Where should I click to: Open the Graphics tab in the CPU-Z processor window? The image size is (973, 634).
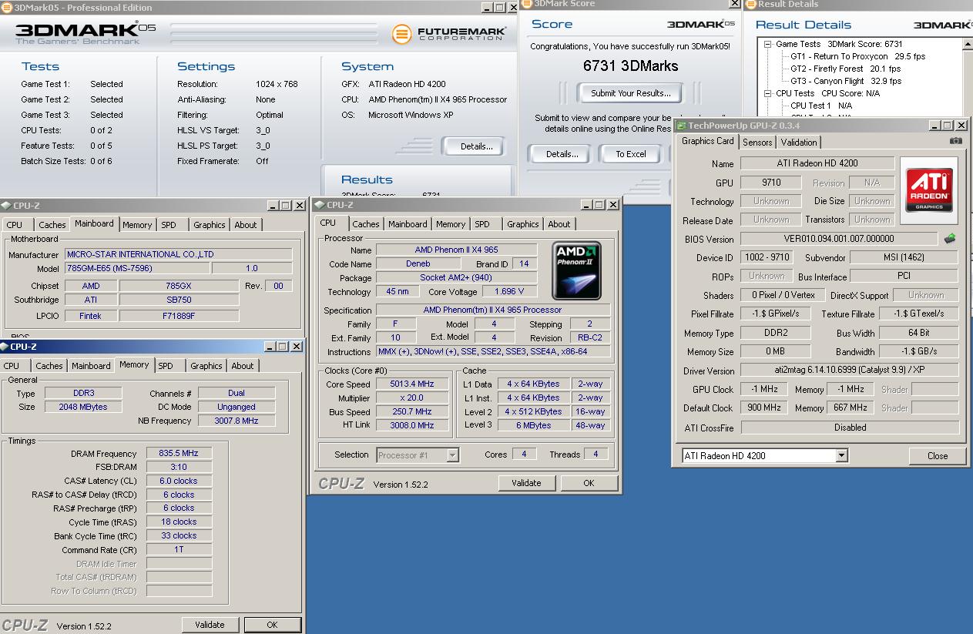pos(523,224)
